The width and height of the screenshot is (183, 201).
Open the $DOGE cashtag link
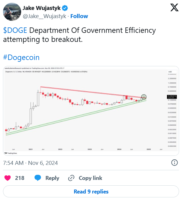pos(15,30)
